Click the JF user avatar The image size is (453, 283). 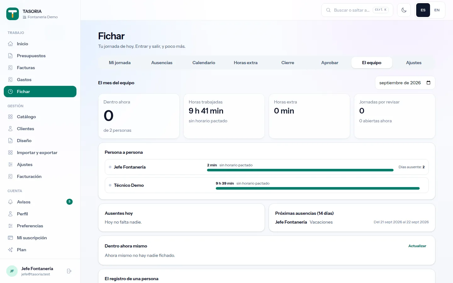point(12,271)
